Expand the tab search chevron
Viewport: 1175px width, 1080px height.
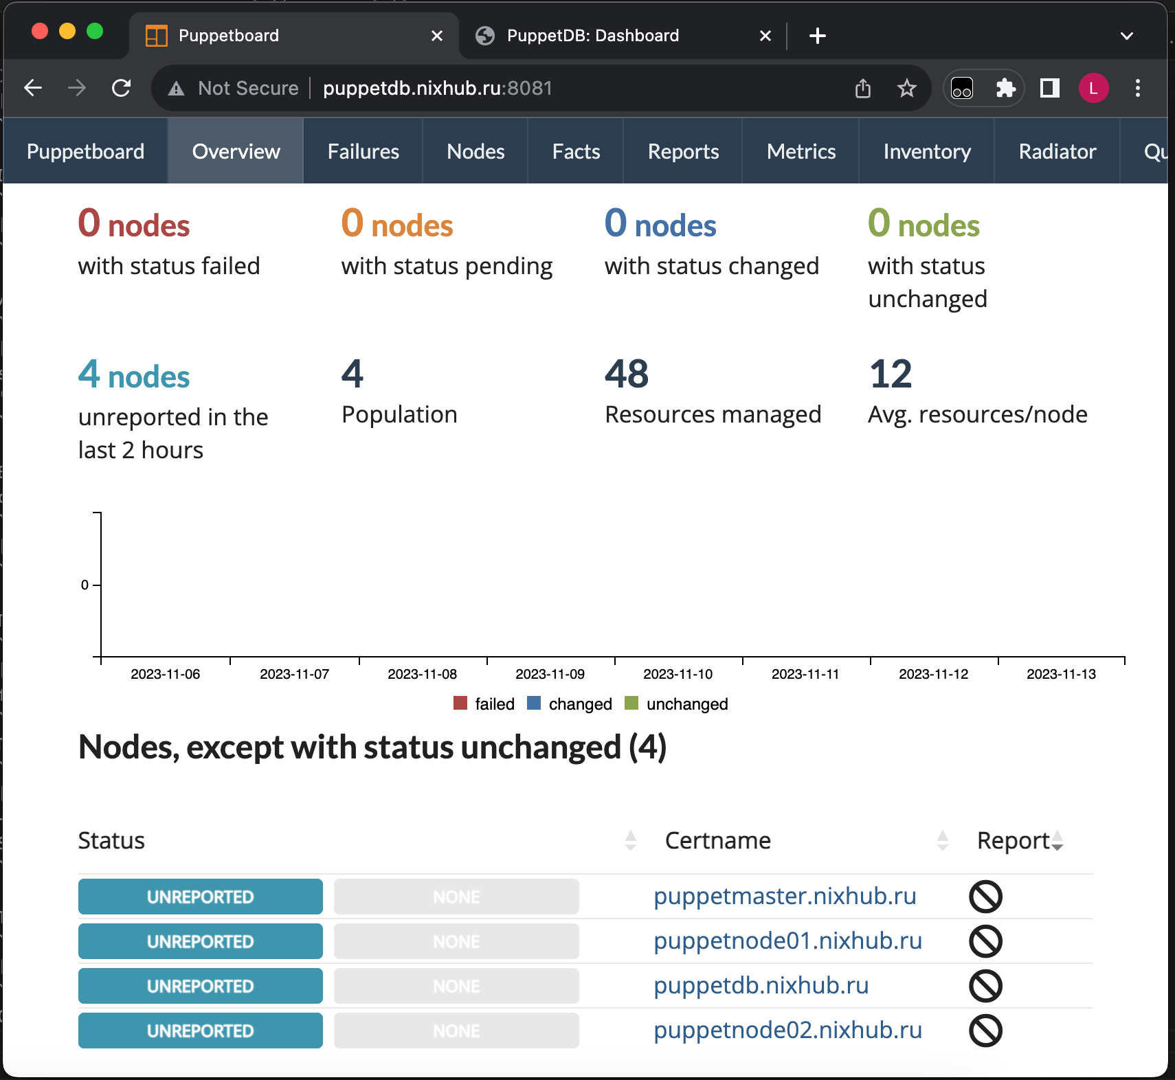(x=1127, y=36)
